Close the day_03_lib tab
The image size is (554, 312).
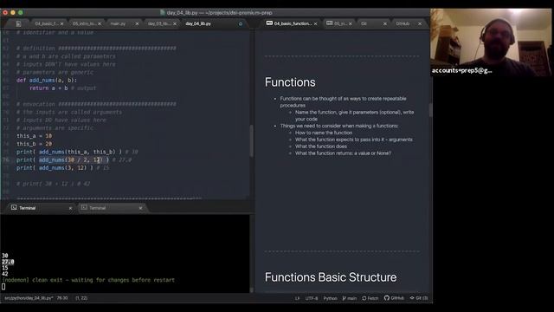(x=175, y=23)
